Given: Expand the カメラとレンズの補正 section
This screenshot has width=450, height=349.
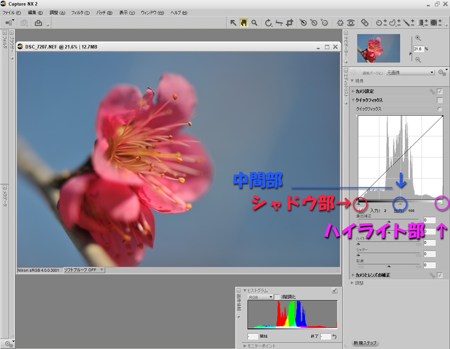Looking at the screenshot, I should pos(353,275).
